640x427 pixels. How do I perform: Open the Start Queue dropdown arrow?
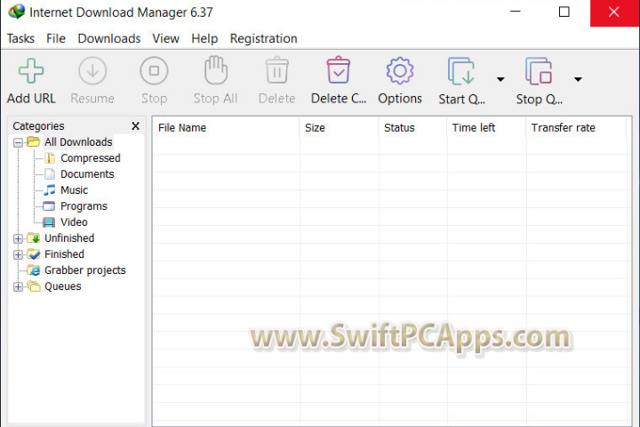pyautogui.click(x=500, y=79)
